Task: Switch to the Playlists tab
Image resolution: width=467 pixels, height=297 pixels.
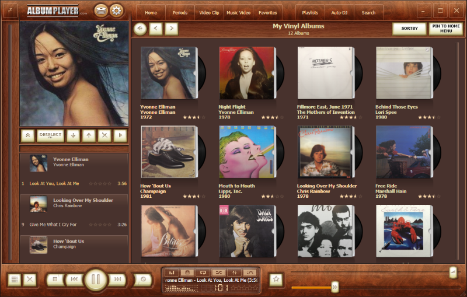Action: click(x=310, y=12)
